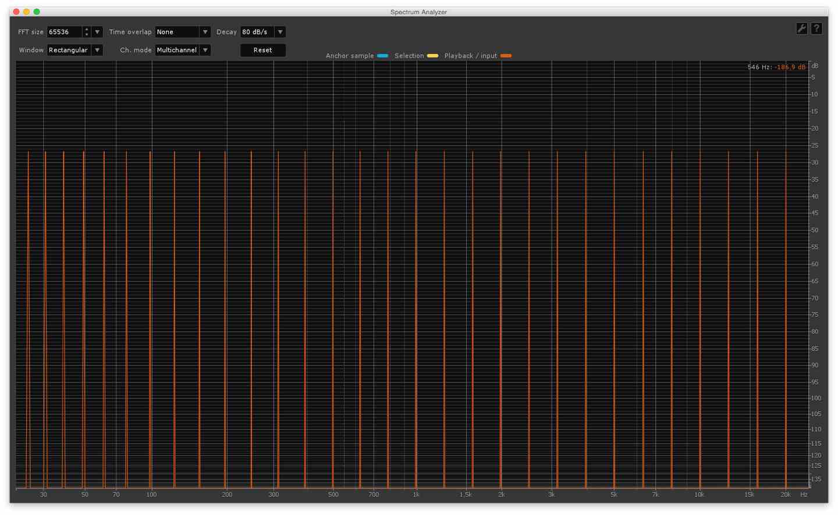Open the Ch. mode Multichannel dropdown
Viewport: 838px width, 515px height.
[x=205, y=50]
